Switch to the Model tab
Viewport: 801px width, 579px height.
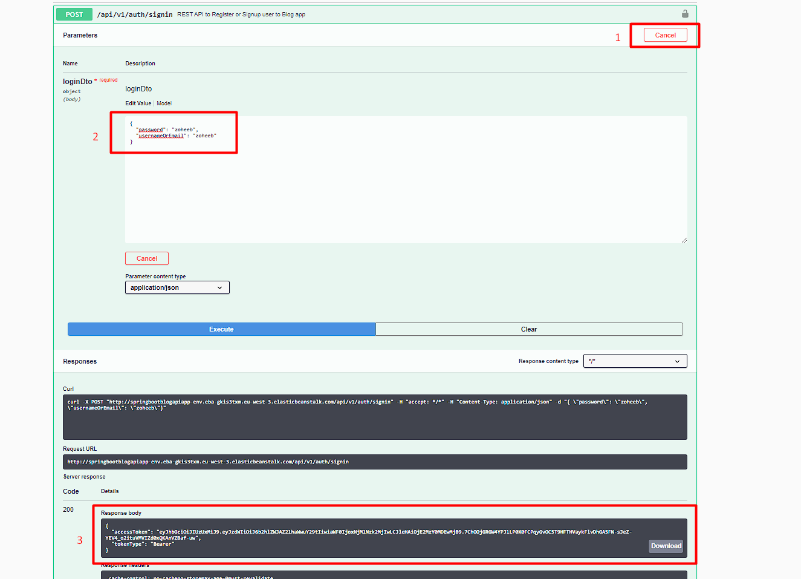164,103
